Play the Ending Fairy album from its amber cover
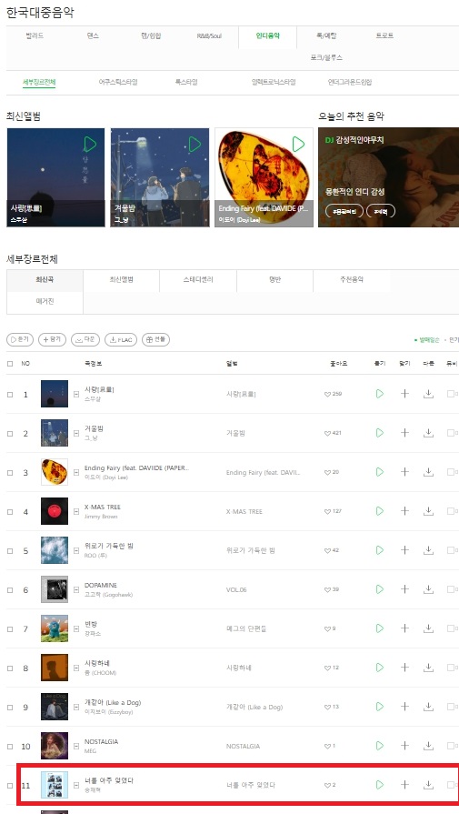 pos(298,144)
